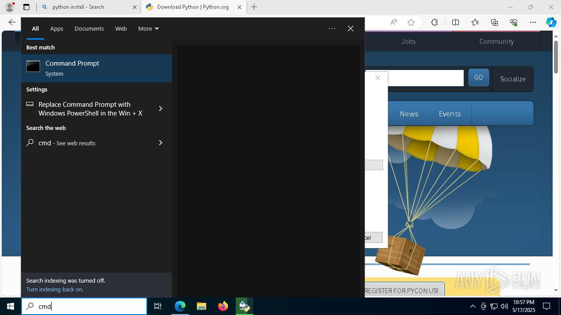Image resolution: width=561 pixels, height=315 pixels.
Task: Open File Explorer from taskbar
Action: [202, 306]
